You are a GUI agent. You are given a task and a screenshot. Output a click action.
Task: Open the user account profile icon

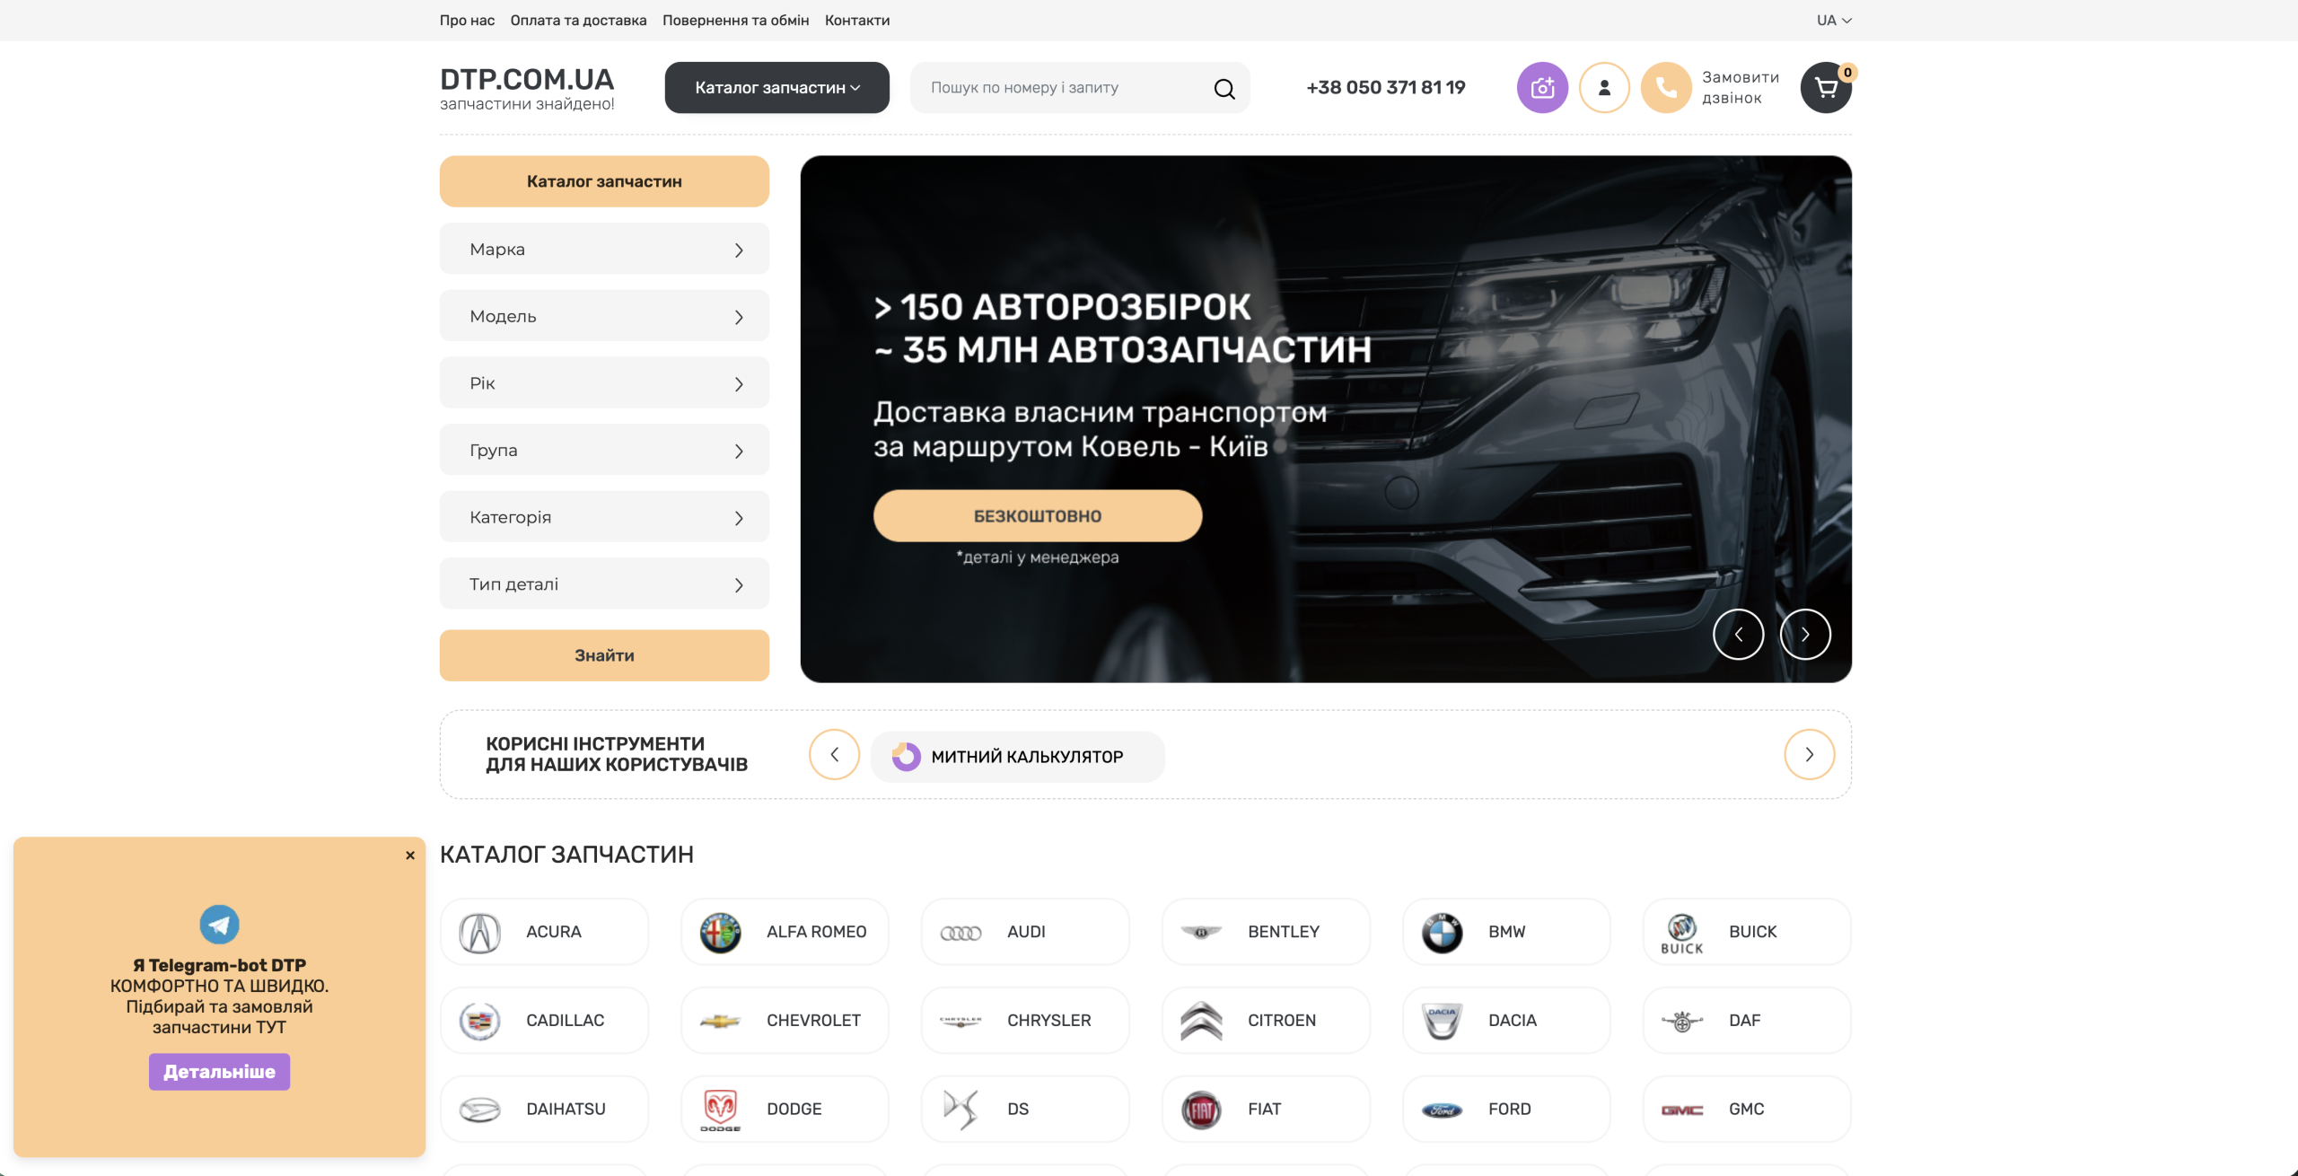pyautogui.click(x=1604, y=87)
